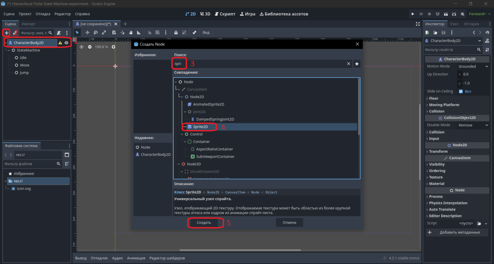This screenshot has width=494, height=264.
Task: Add Sprite2D to favorites with star icon
Action: pyautogui.click(x=357, y=64)
